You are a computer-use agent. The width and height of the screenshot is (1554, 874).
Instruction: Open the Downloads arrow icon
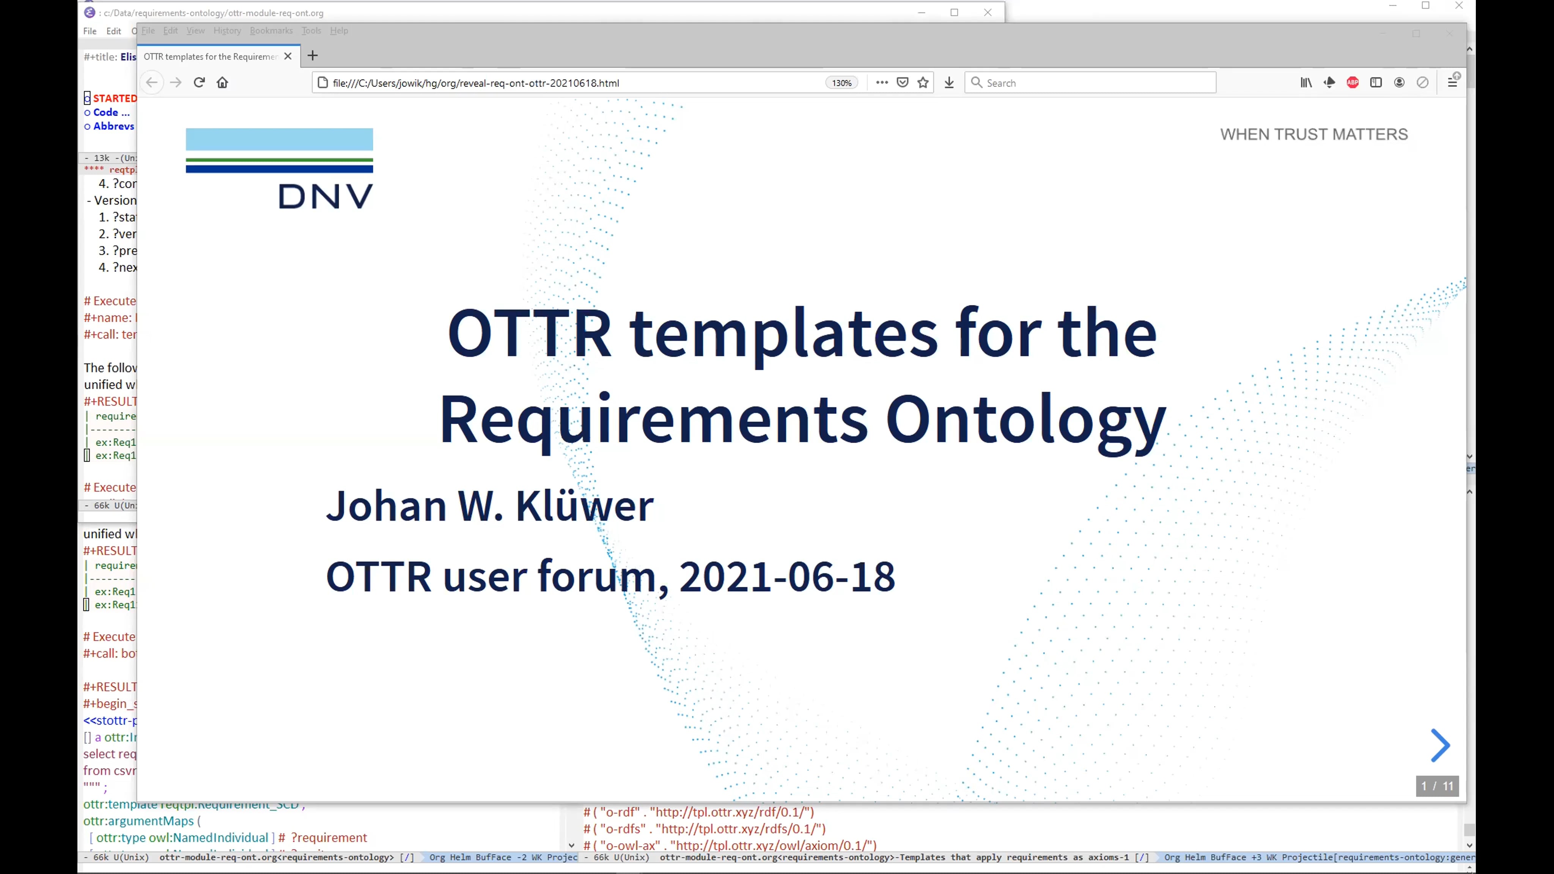949,83
